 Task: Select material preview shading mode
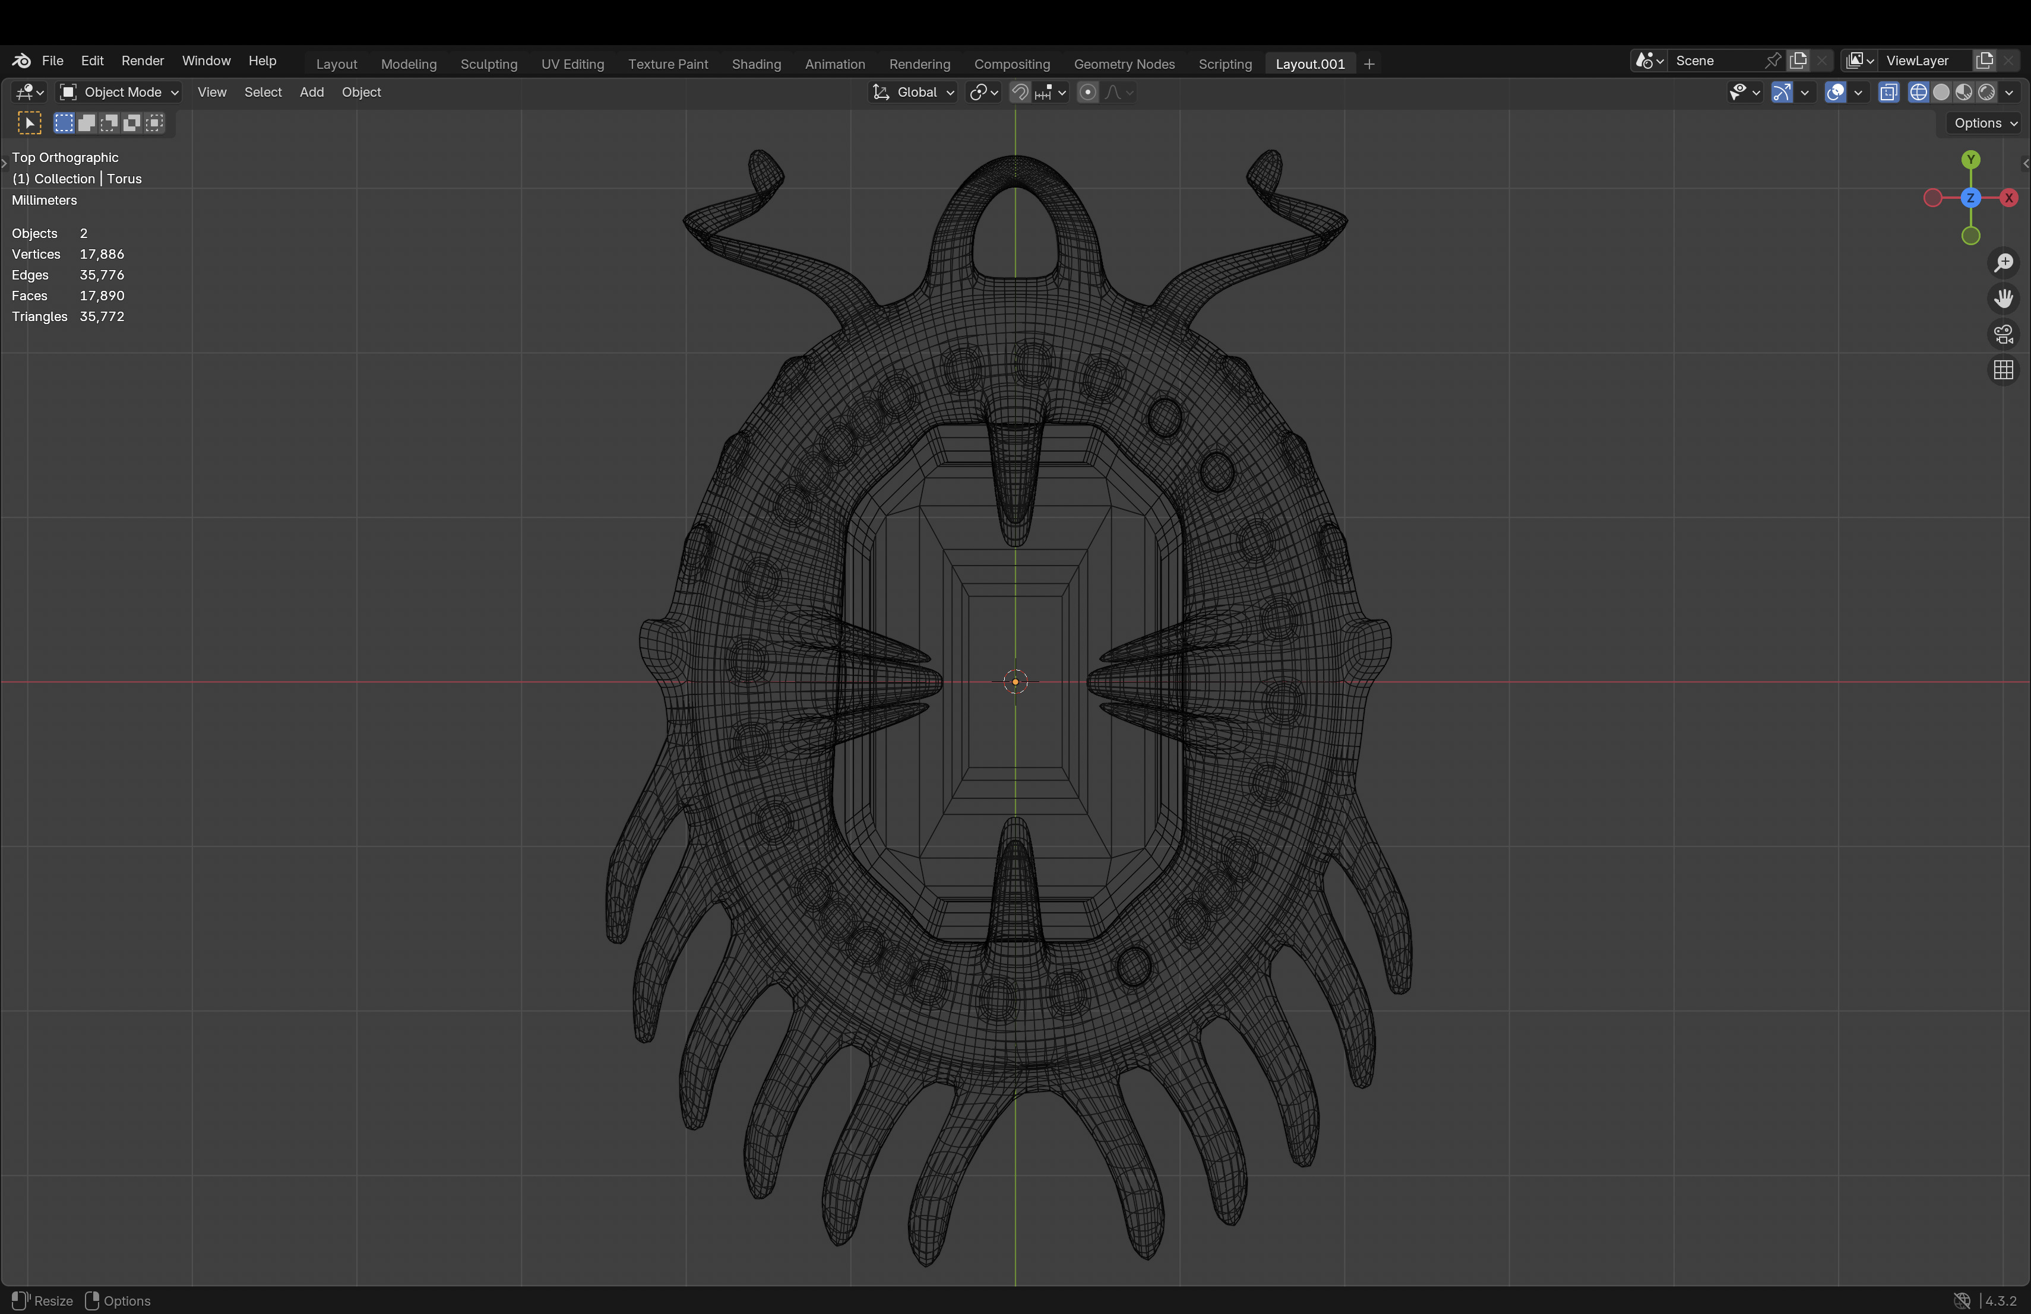point(1963,92)
